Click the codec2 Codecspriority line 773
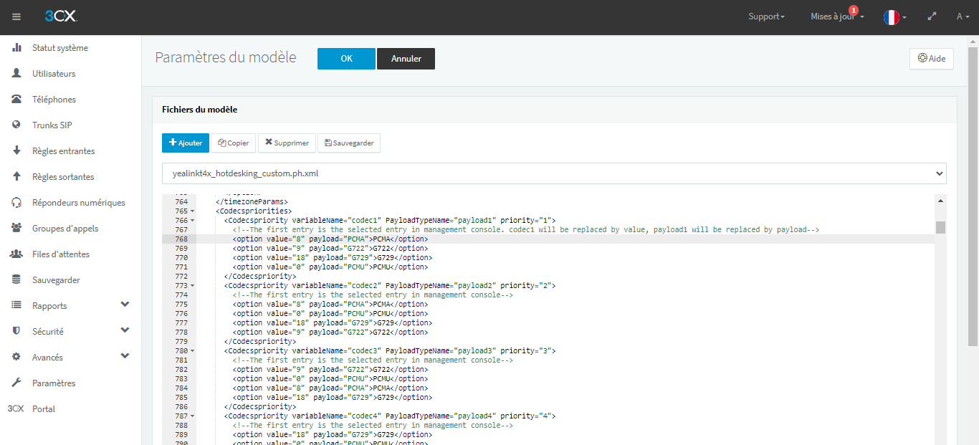 (x=390, y=286)
